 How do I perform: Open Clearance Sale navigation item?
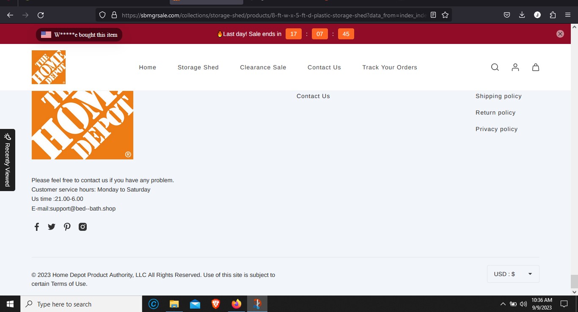263,67
